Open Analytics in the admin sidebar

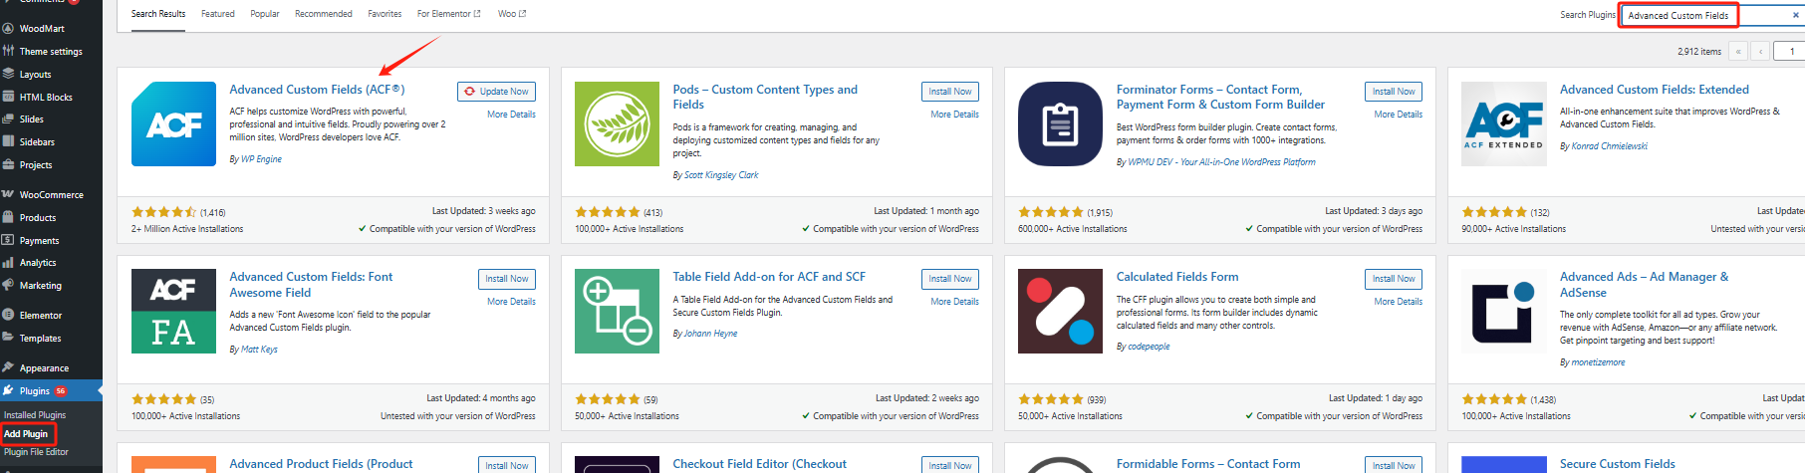click(x=38, y=263)
